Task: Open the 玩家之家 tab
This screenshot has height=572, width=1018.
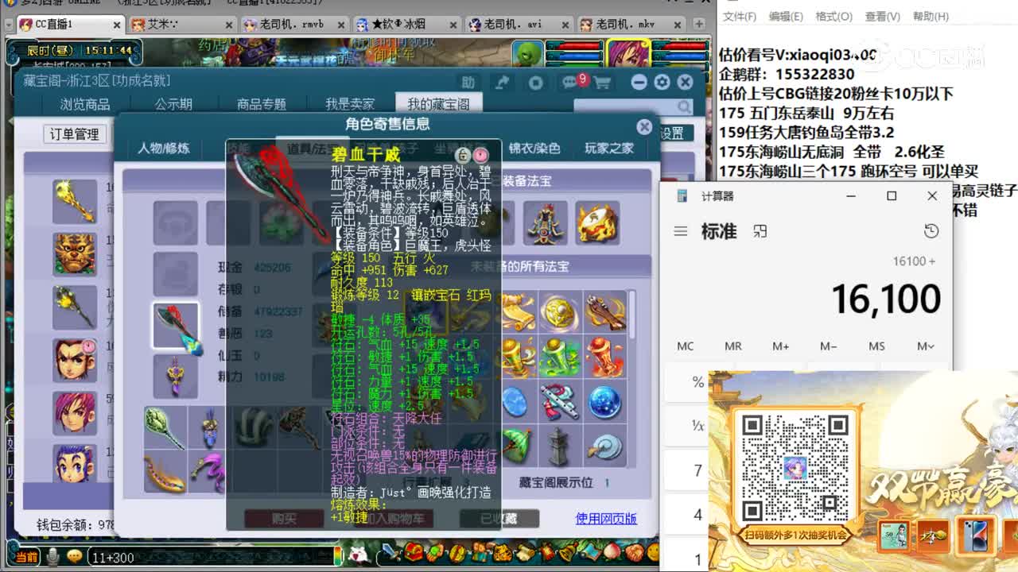Action: pyautogui.click(x=609, y=149)
